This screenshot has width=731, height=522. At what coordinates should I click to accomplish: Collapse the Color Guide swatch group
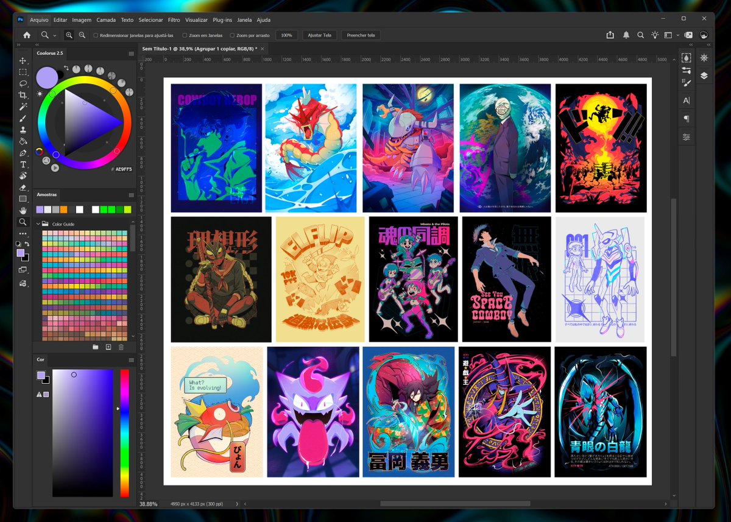[x=38, y=224]
